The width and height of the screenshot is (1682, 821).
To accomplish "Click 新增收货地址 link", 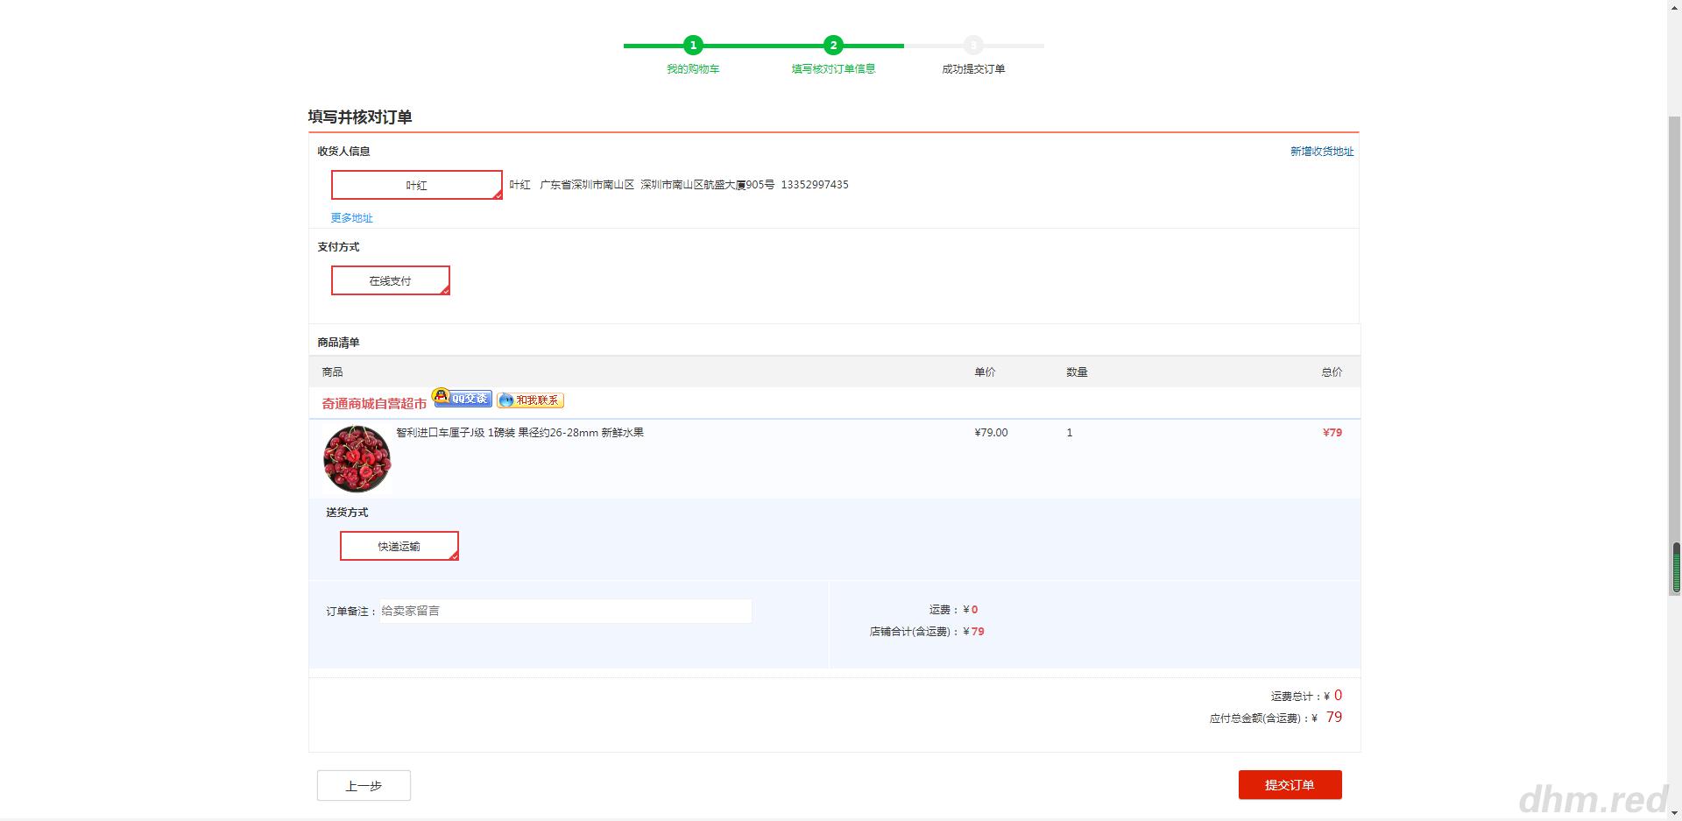I will tap(1322, 152).
